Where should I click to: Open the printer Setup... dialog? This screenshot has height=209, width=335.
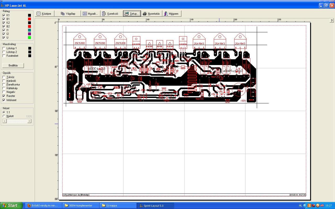coord(132,14)
